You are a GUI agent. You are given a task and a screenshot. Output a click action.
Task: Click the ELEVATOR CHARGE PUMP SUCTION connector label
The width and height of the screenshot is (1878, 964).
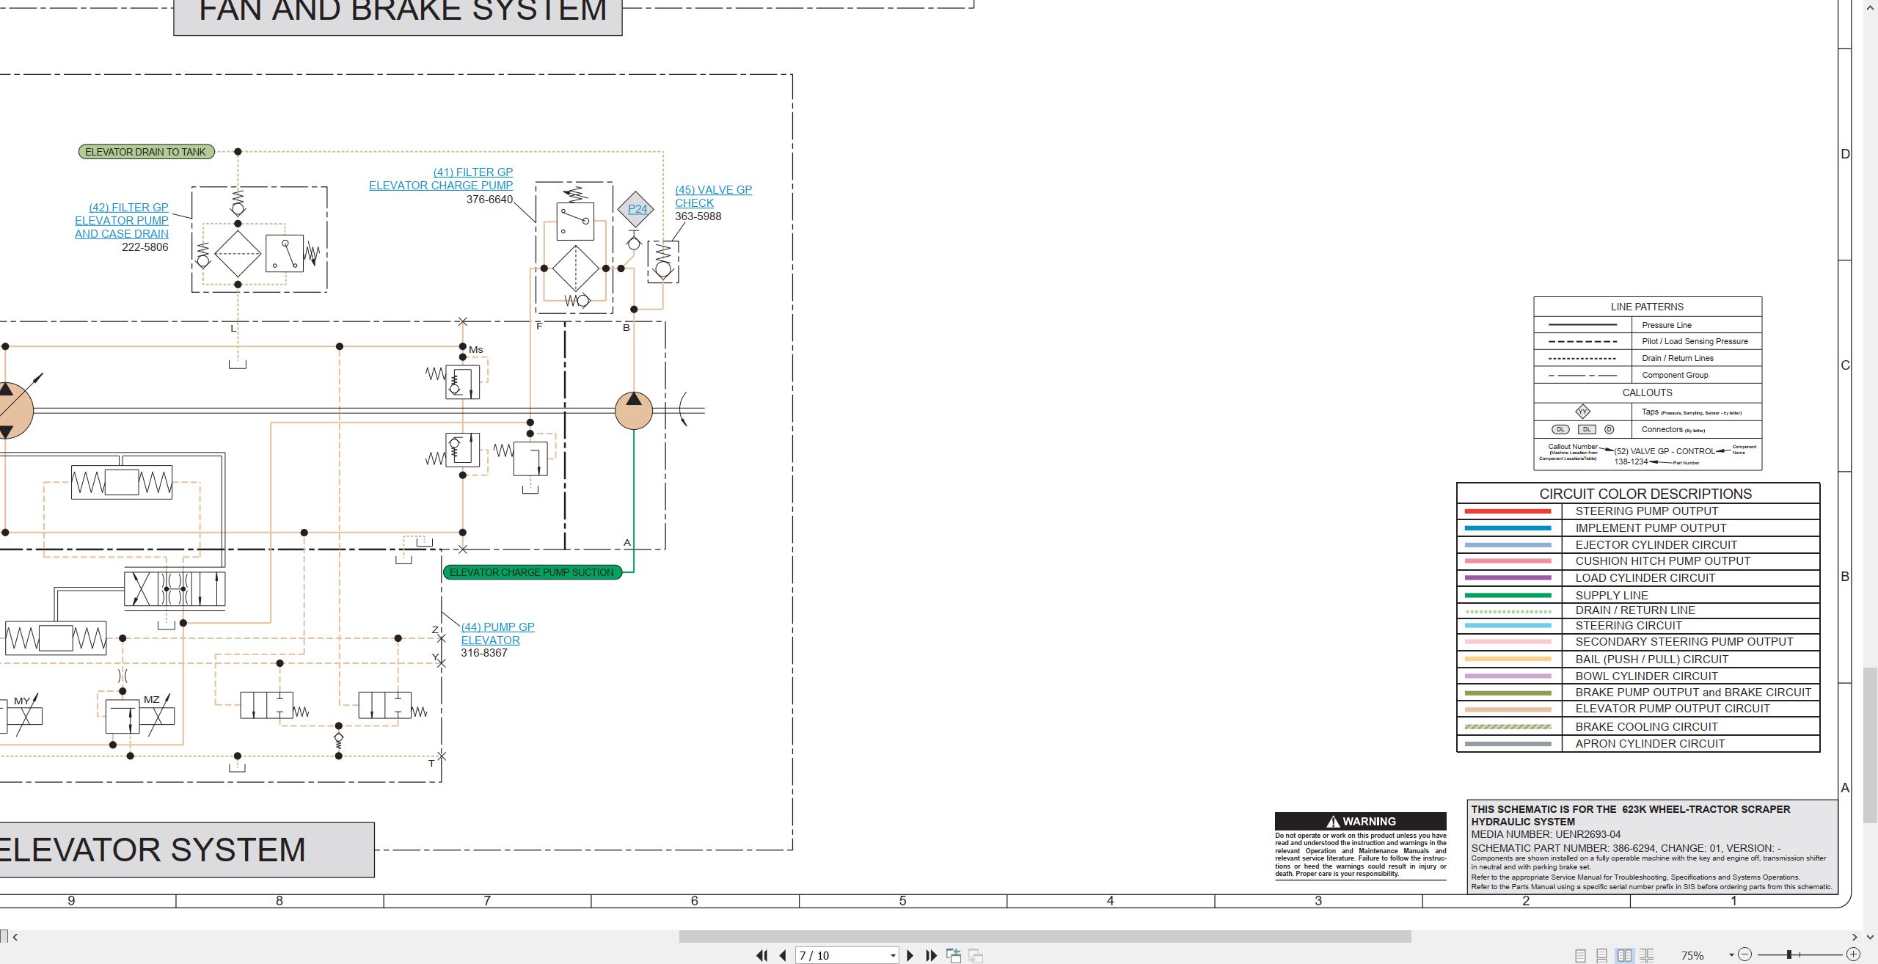tap(532, 572)
